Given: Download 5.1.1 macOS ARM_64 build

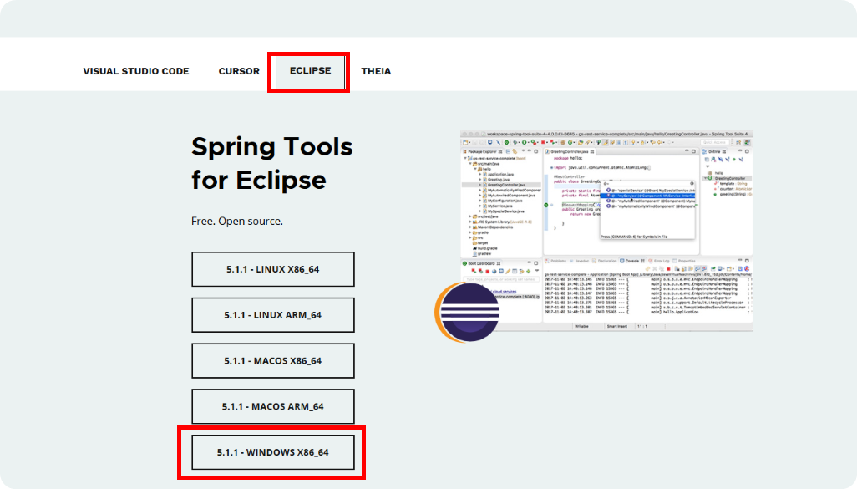Looking at the screenshot, I should point(273,406).
